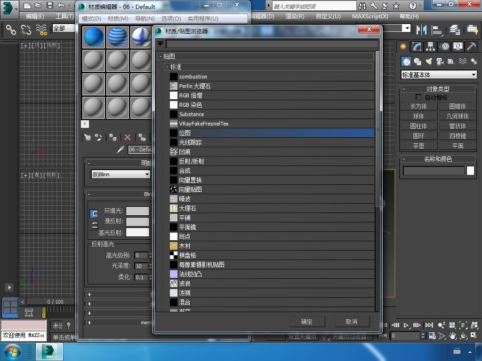482x361 pixels.
Task: Select the Cameras category icon
Action: click(x=440, y=62)
